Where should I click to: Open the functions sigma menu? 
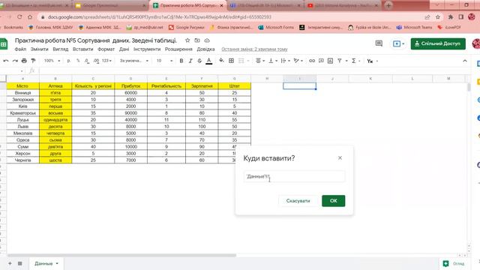click(x=353, y=61)
